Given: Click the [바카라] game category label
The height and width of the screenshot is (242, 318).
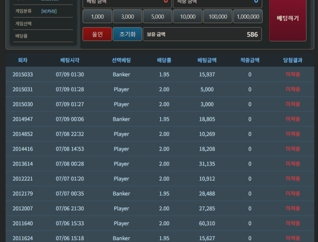Looking at the screenshot, I should 49,11.
